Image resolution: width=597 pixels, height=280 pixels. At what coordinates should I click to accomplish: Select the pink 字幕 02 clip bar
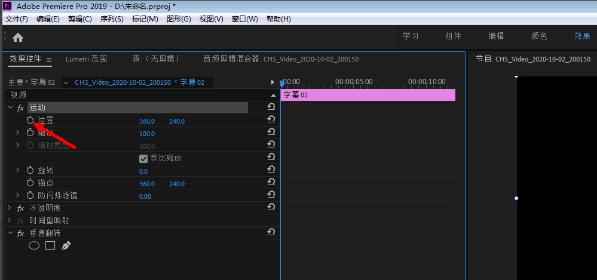(x=368, y=95)
